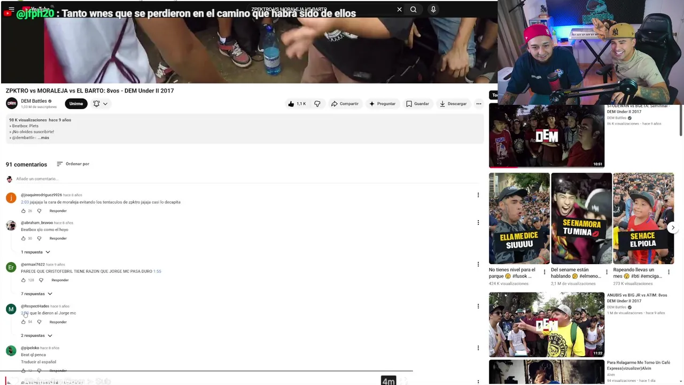Dislike the abraham_bravoo comment

click(x=39, y=238)
